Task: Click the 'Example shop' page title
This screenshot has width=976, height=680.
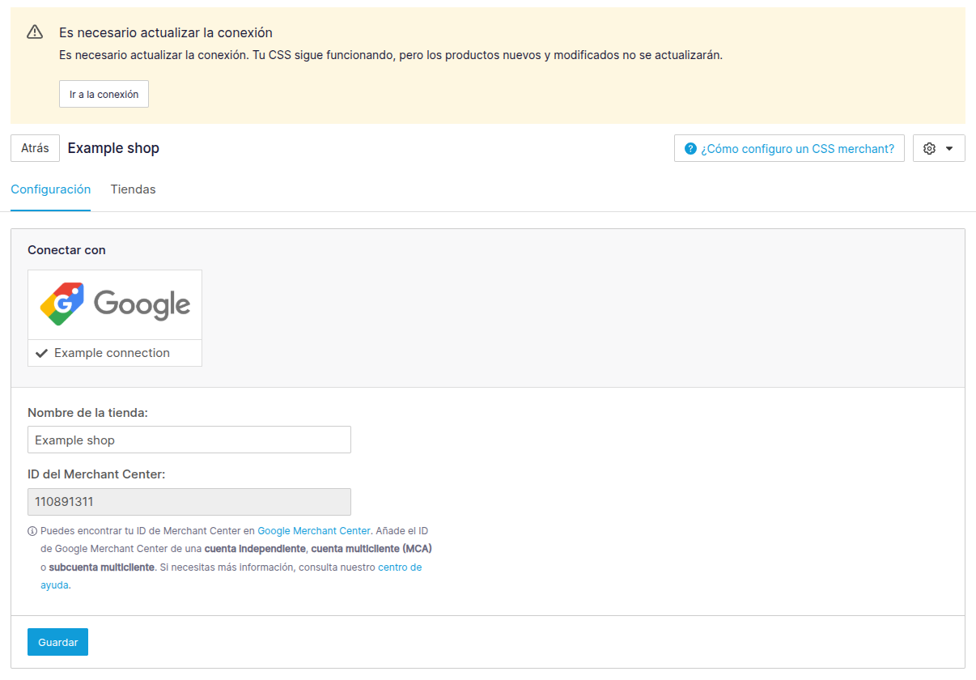Action: (x=113, y=148)
